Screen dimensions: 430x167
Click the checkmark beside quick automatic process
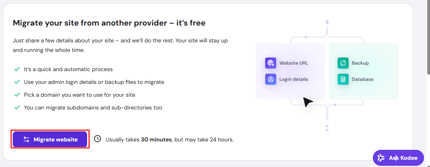17,69
